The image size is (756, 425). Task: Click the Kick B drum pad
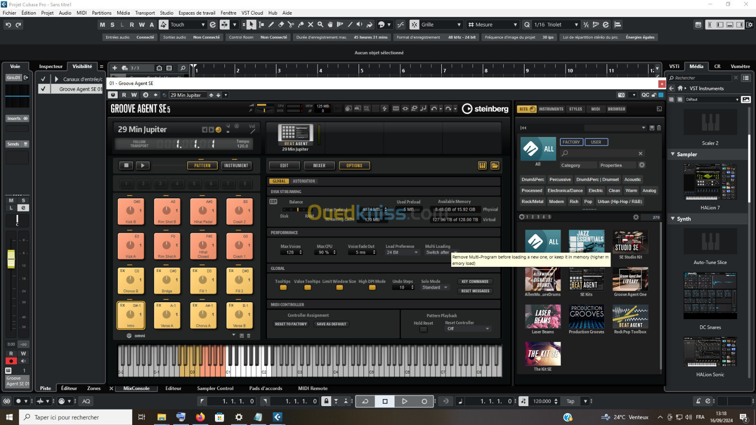[130, 211]
